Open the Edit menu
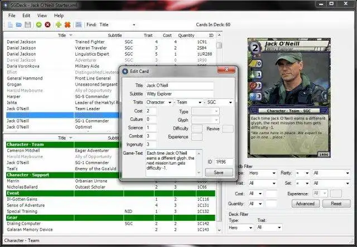Screen dimensions: 357x247 26,16
